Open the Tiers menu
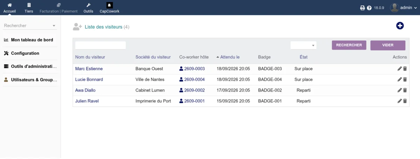Viewport: 420px width, 159px height. coord(29,8)
